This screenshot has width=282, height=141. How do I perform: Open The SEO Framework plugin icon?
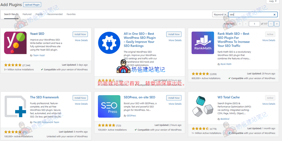tap(15, 106)
